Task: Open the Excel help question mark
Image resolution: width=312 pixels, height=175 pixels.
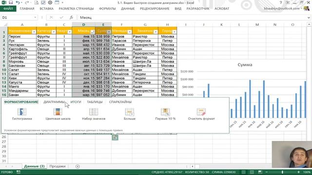Action: (x=281, y=2)
